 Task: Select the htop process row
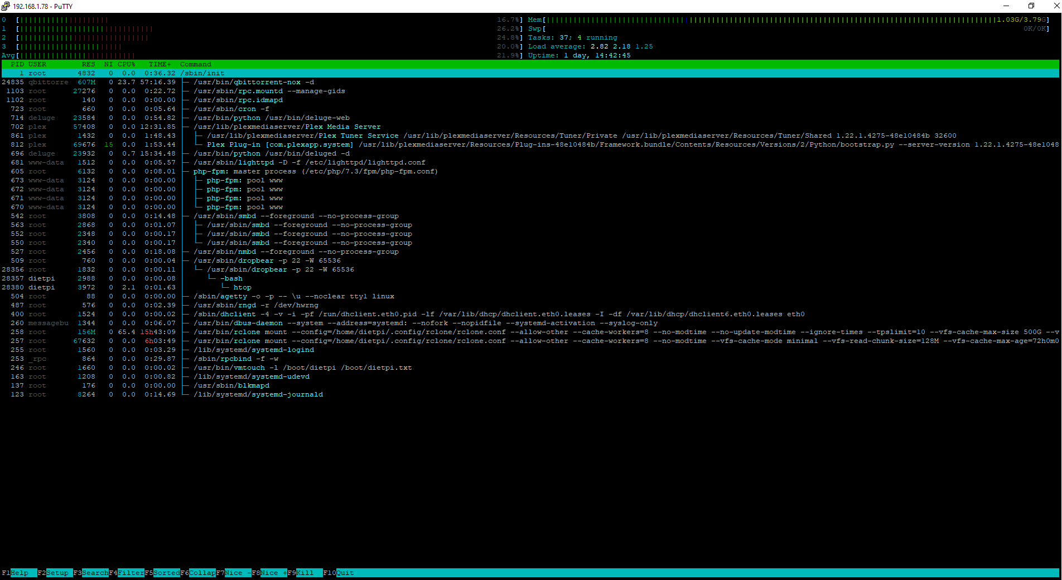pos(530,287)
